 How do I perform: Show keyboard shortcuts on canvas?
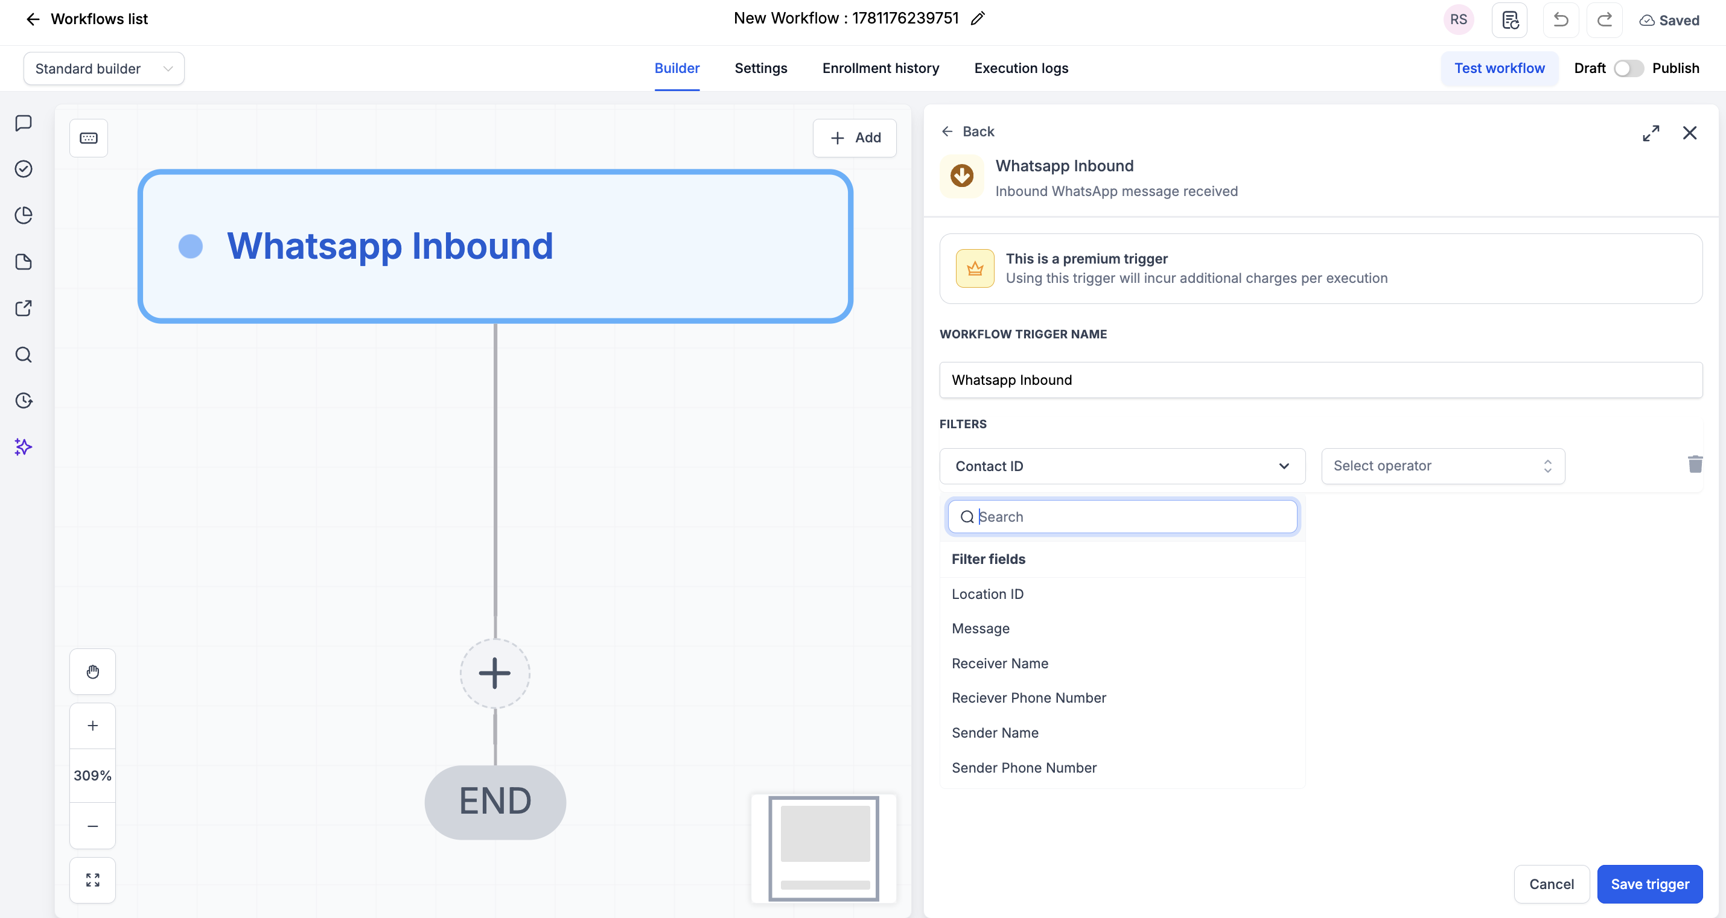89,138
